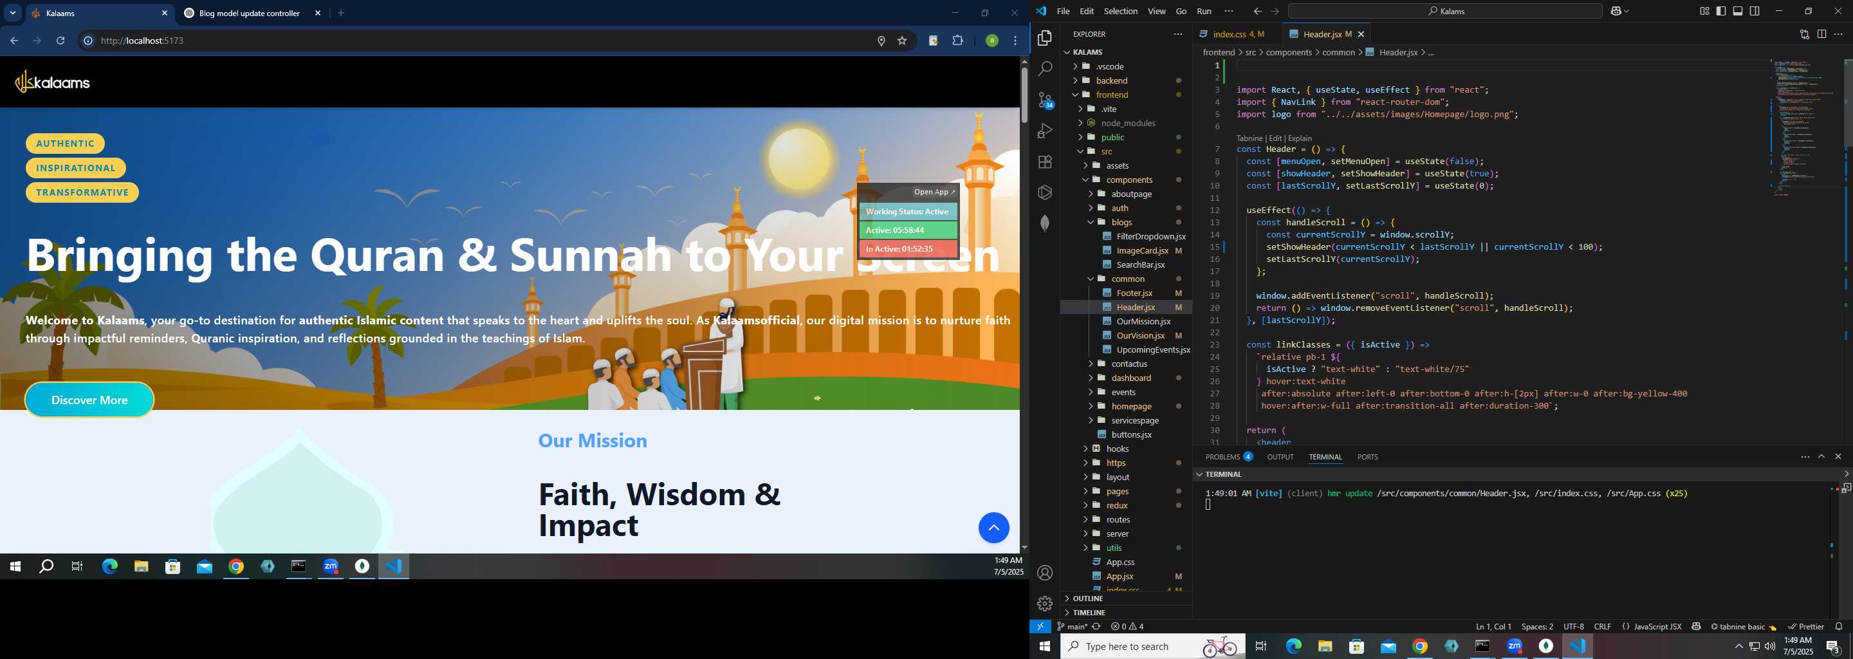1853x659 pixels.
Task: Open notifications bell in the VS Code status bar
Action: coord(1839,627)
